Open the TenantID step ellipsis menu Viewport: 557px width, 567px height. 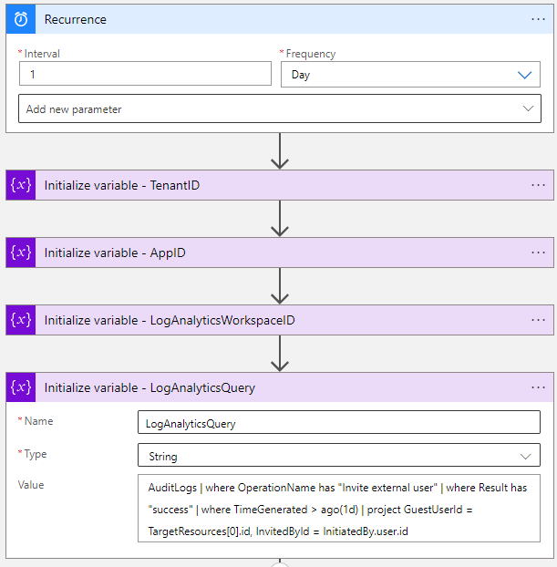click(538, 185)
